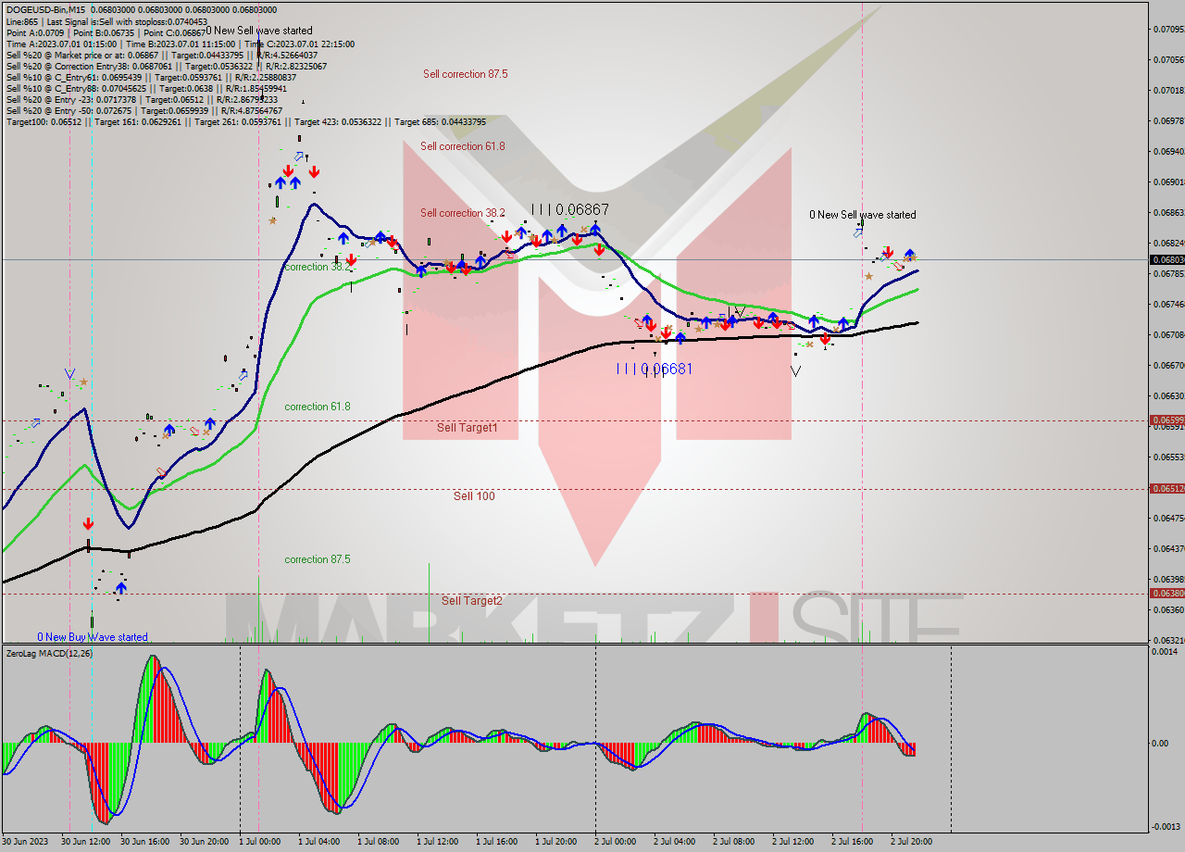This screenshot has width=1185, height=852.
Task: Click the current price tag 0.06803
Action: [x=1166, y=260]
